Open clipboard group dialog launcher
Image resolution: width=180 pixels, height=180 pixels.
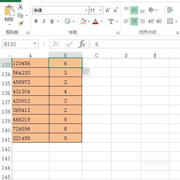[x=28, y=33]
